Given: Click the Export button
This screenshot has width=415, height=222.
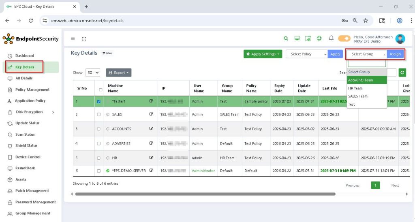Looking at the screenshot, I should point(119,73).
